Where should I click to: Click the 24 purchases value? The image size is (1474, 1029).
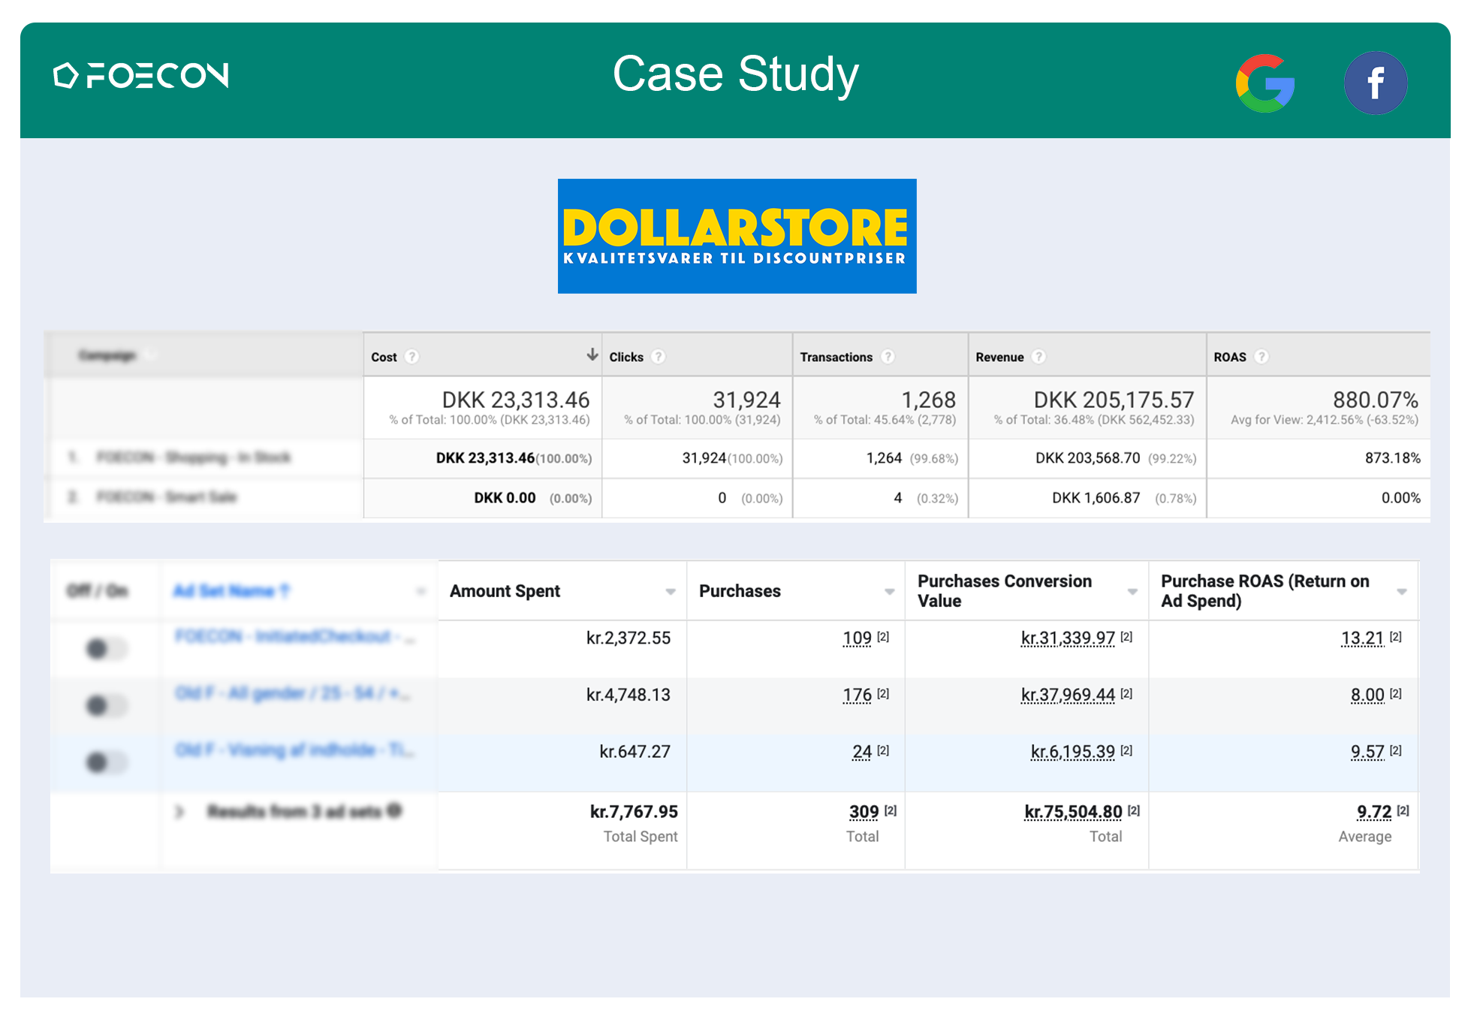coord(862,752)
